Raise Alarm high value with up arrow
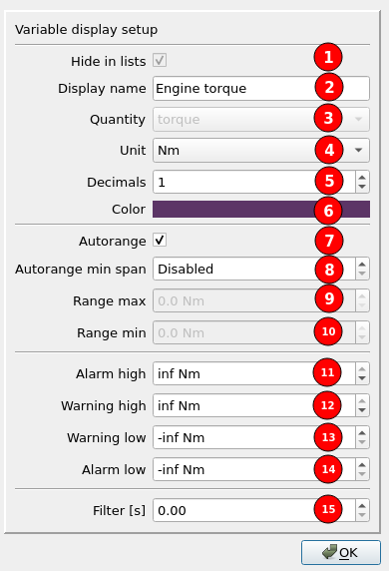 point(362,369)
